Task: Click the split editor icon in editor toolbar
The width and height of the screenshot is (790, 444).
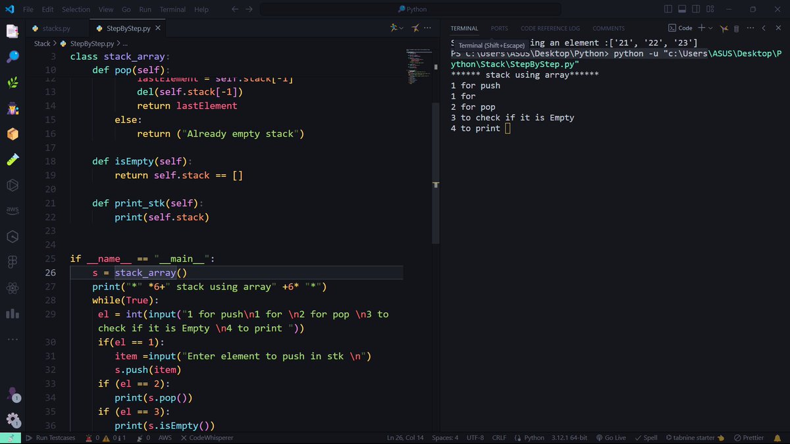Action: pos(415,28)
